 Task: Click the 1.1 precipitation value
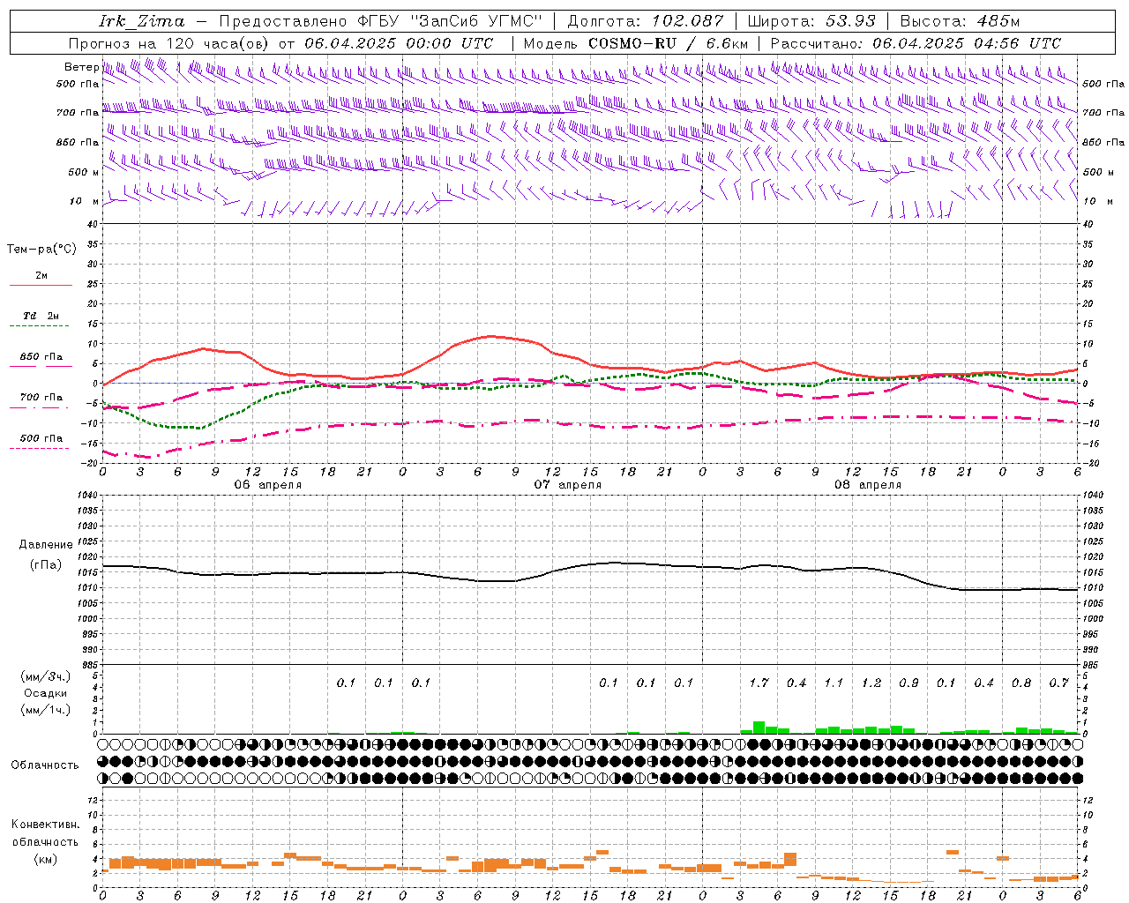(x=834, y=683)
